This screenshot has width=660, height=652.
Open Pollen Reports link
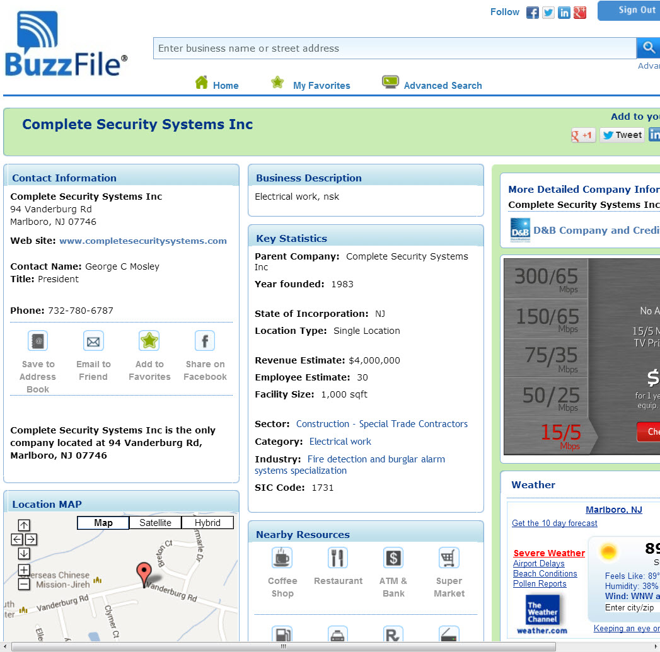pyautogui.click(x=540, y=583)
